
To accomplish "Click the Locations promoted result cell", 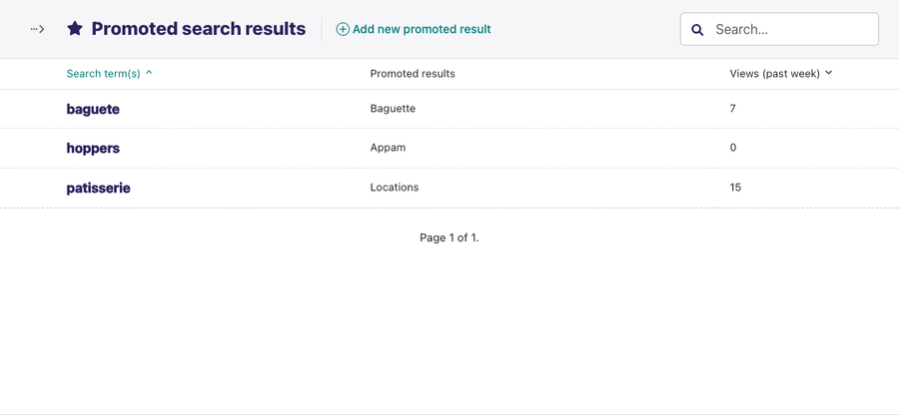I will 395,188.
